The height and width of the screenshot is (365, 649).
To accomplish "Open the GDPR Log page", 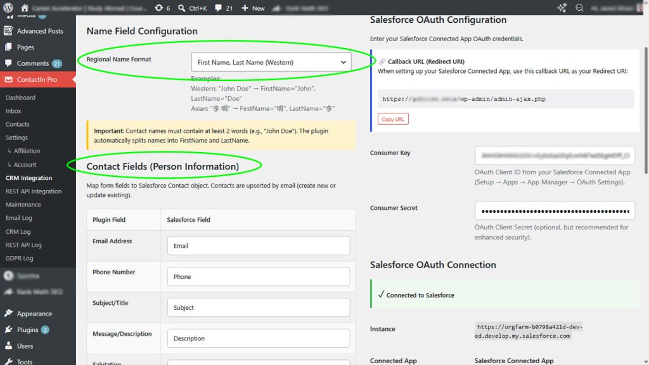I will 20,258.
